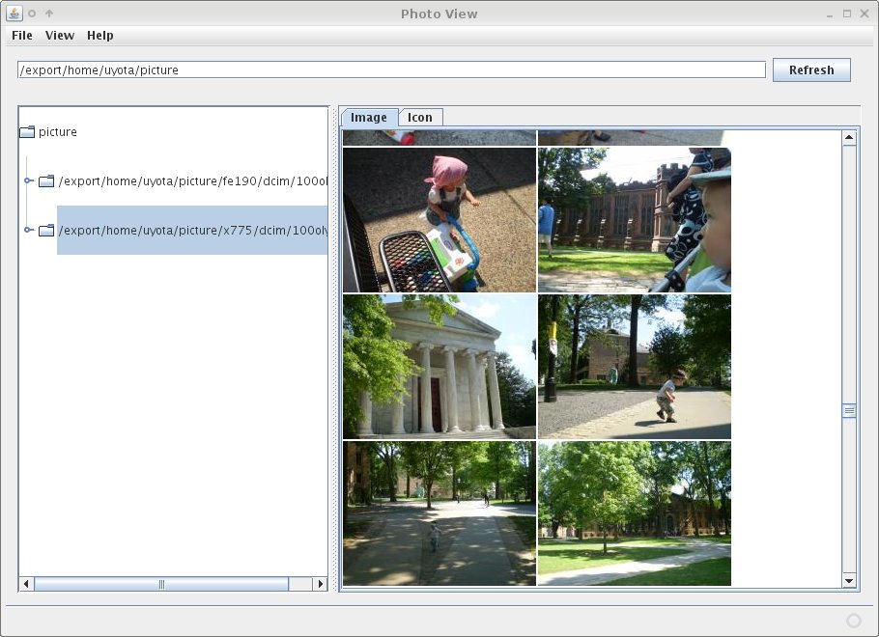Image resolution: width=879 pixels, height=637 pixels.
Task: Click the tree's left scroll arrow
Action: coord(26,584)
